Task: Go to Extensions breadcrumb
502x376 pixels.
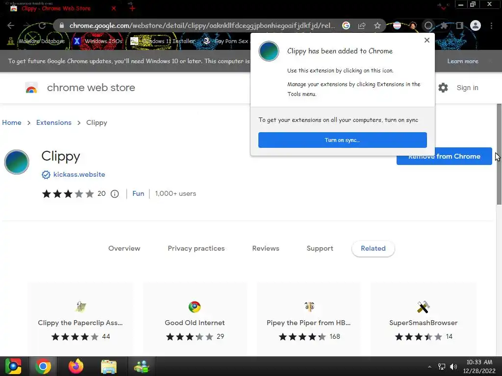Action: [x=54, y=122]
